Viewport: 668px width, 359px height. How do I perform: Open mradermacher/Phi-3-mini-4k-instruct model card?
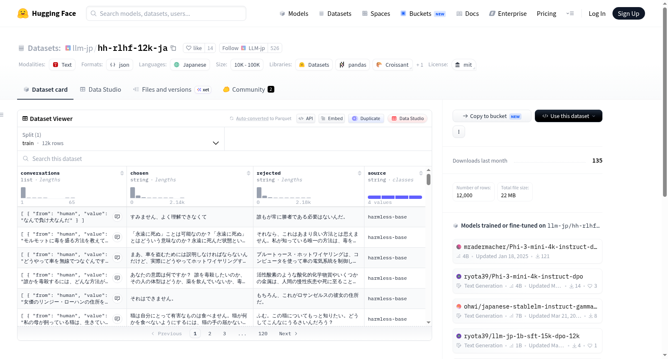[527, 251]
